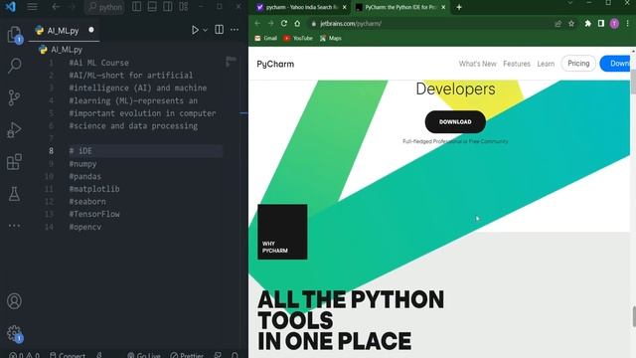The image size is (636, 358).
Task: Click the '# iDE' comment line
Action: [80, 151]
